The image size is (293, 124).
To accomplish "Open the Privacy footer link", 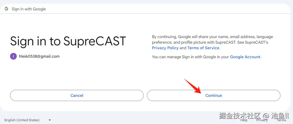I will pyautogui.click(x=262, y=120).
